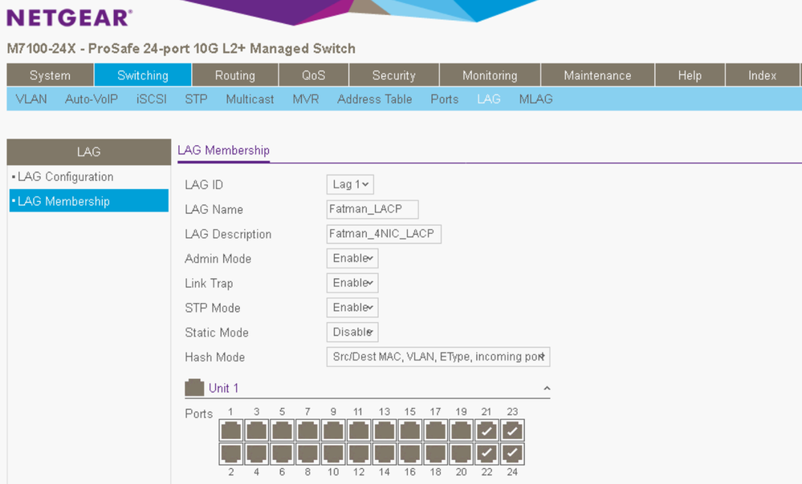
Task: Go to STP submenu
Action: 196,99
